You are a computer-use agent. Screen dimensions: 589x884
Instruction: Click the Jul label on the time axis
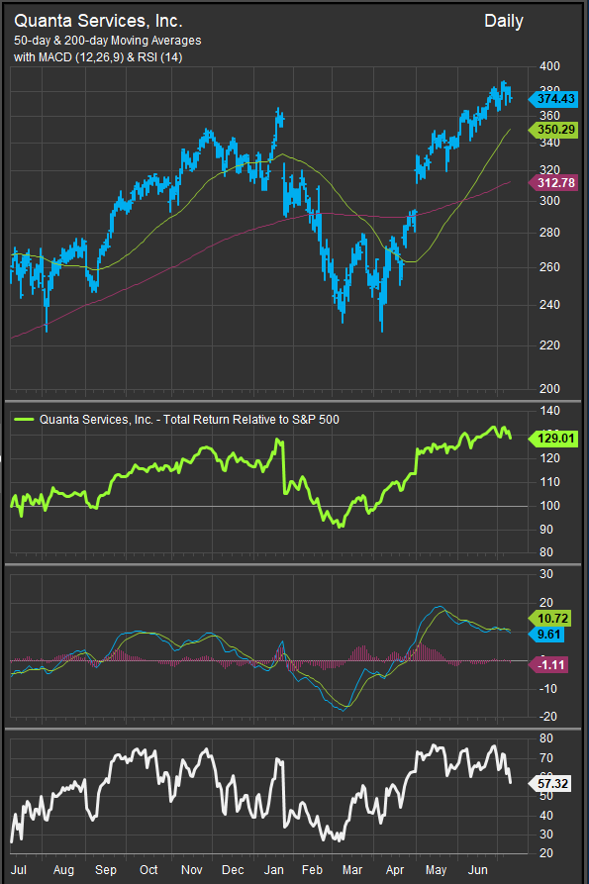[x=19, y=870]
